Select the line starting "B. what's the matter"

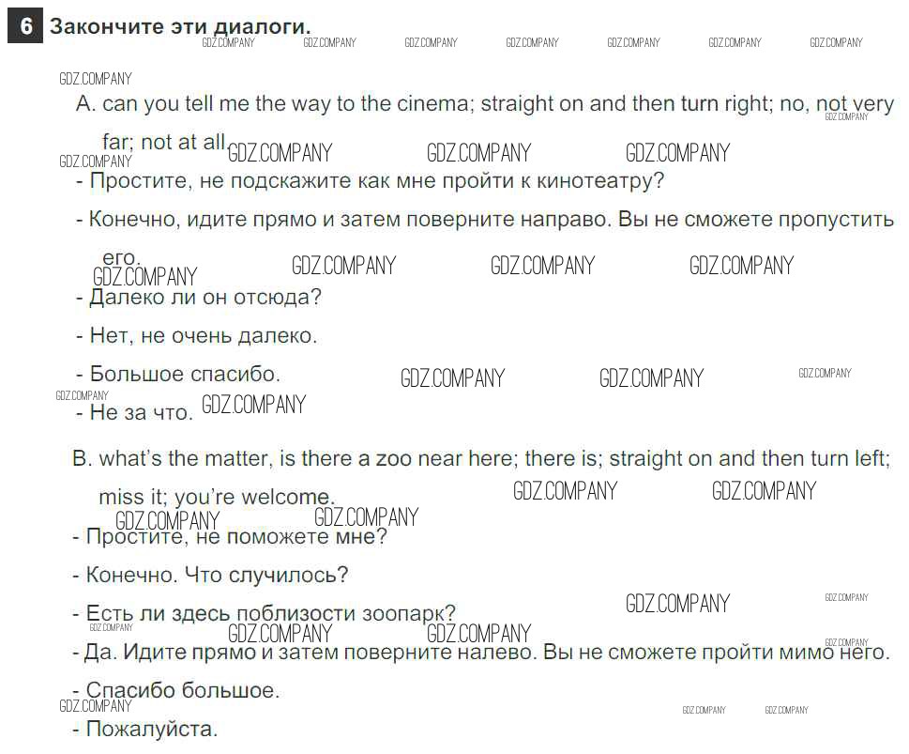[479, 458]
